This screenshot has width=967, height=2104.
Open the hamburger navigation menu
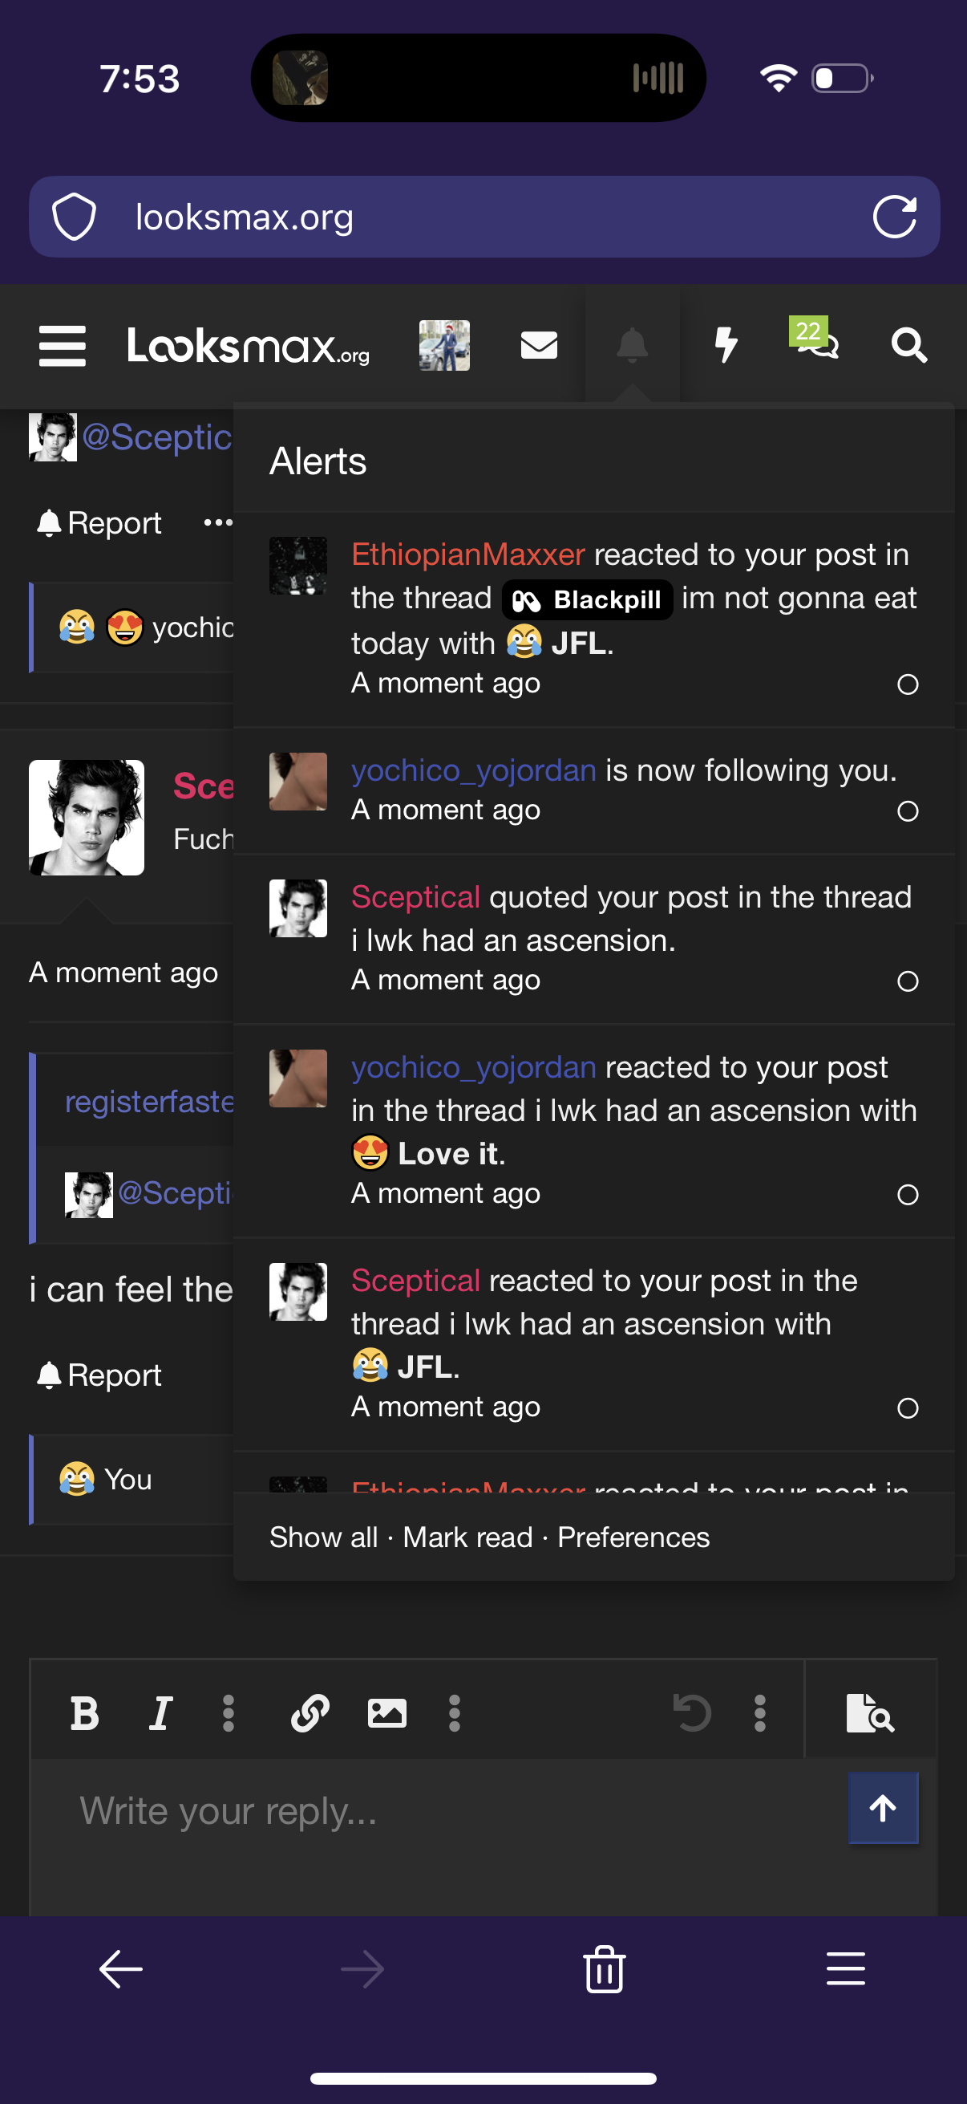tap(62, 346)
